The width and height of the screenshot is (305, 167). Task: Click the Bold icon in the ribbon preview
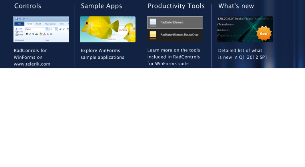point(27,34)
